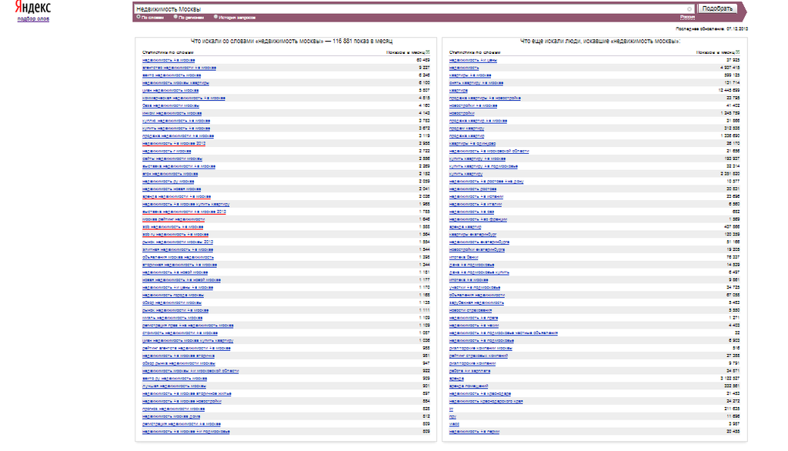
Task: Open 'недвижимость краснодарского края' link
Action: (486, 401)
